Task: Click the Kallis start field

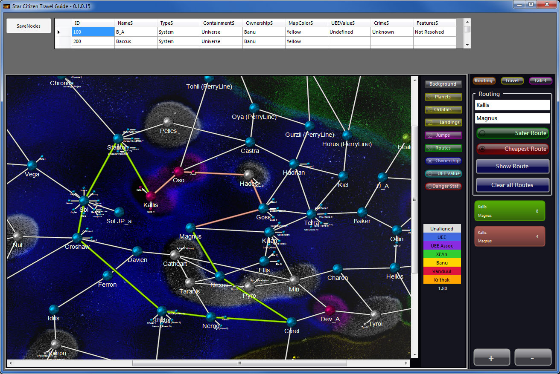Action: pyautogui.click(x=512, y=105)
